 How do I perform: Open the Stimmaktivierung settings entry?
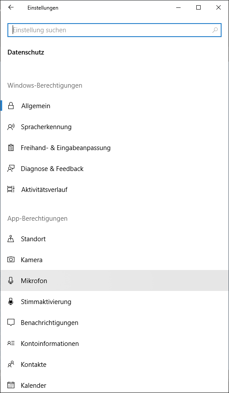coord(114,301)
